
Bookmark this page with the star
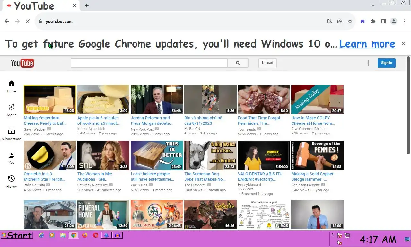350,21
